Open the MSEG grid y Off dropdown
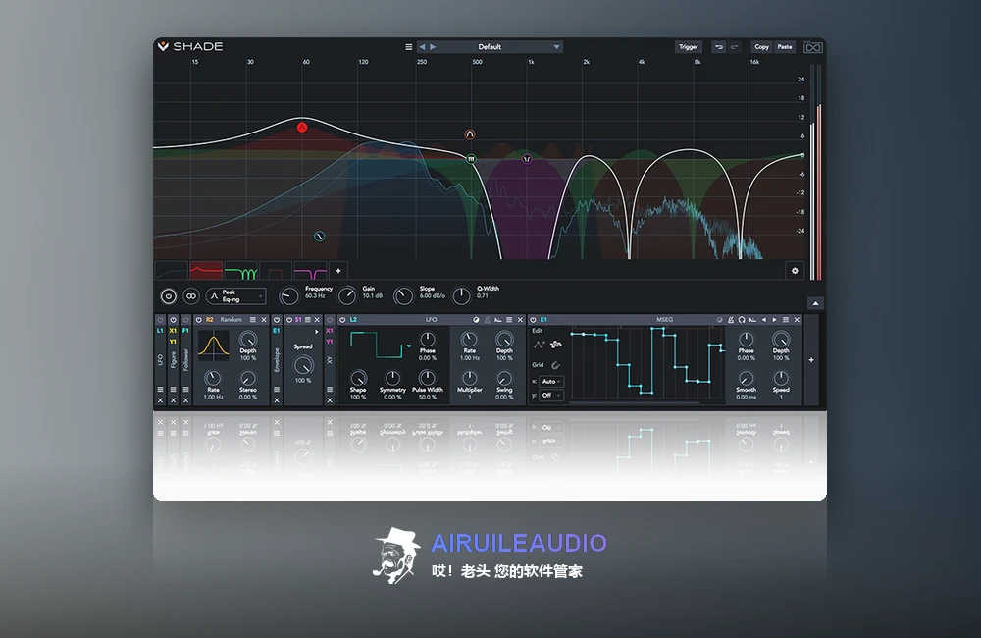The image size is (981, 638). pyautogui.click(x=551, y=396)
